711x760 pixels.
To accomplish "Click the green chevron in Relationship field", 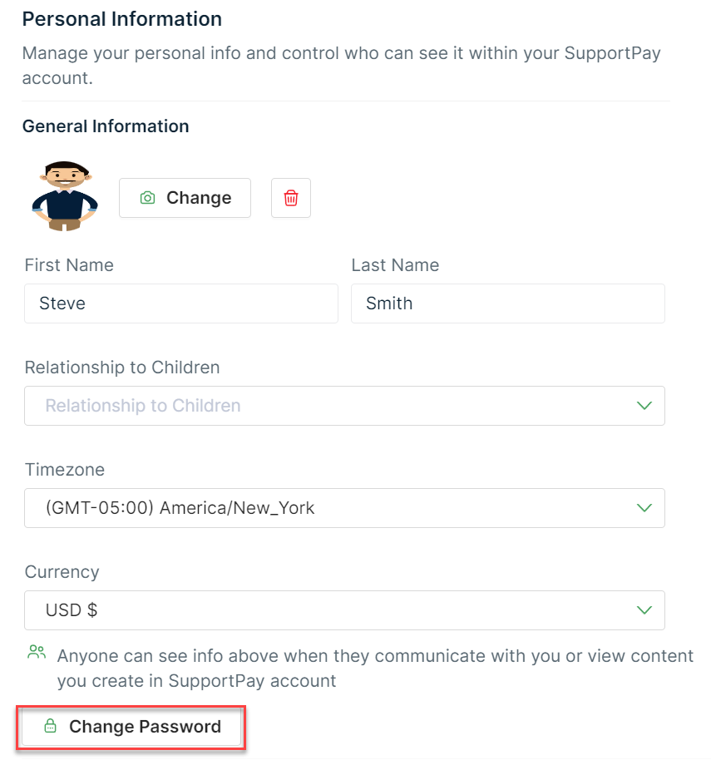I will [x=644, y=406].
